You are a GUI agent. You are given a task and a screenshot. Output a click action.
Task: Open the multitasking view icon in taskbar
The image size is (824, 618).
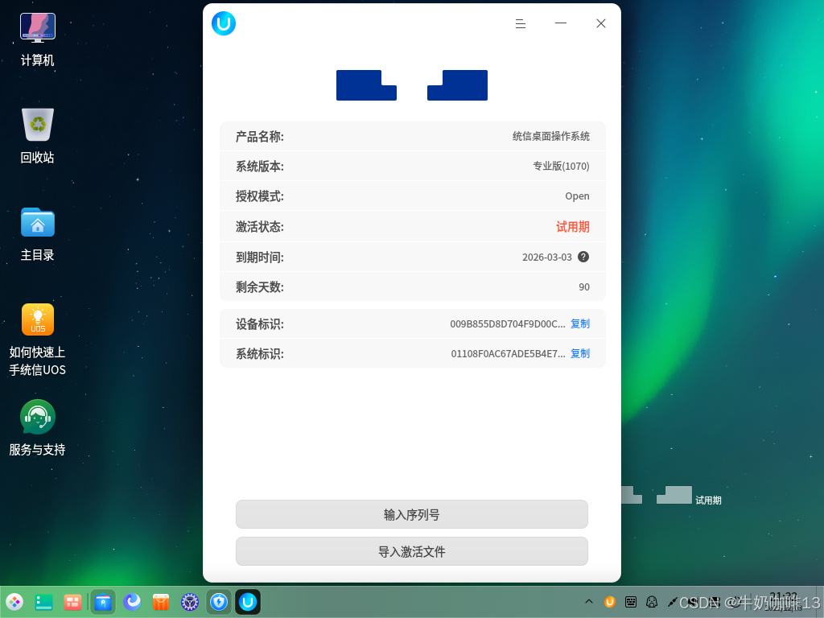72,602
